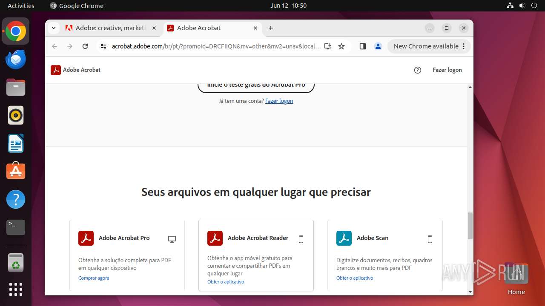Click the Adobe Acrobat Pro card title
This screenshot has height=306, width=545.
click(124, 238)
